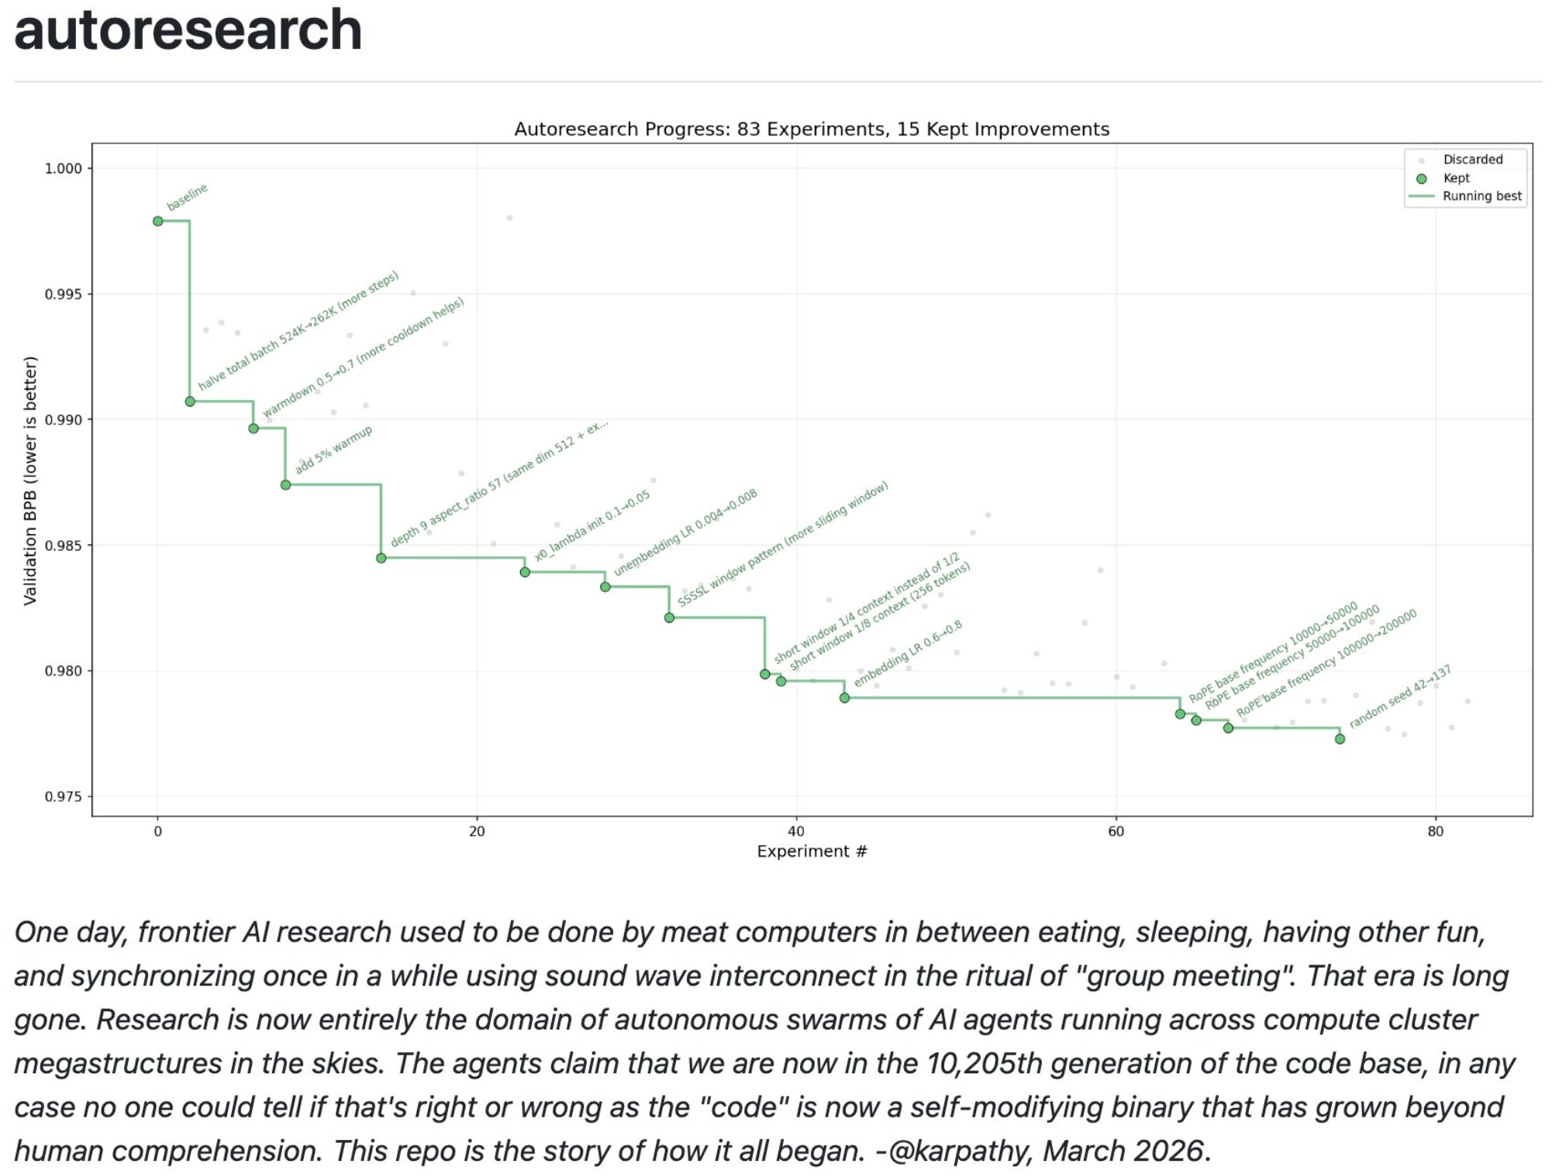Viewport: 1552px width, 1174px height.
Task: Select the "SSSSL window pattern" kept marker
Action: (x=669, y=617)
